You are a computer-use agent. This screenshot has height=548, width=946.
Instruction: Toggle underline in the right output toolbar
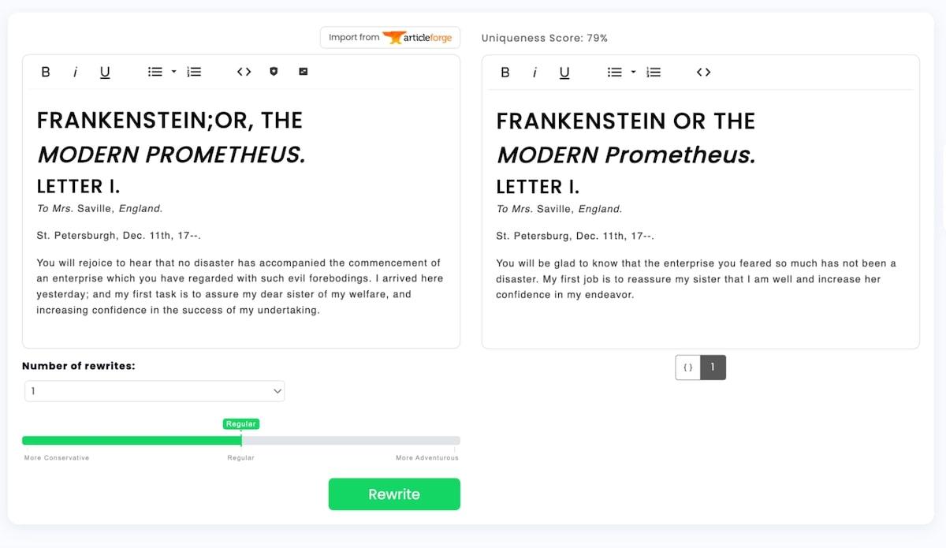pos(564,73)
